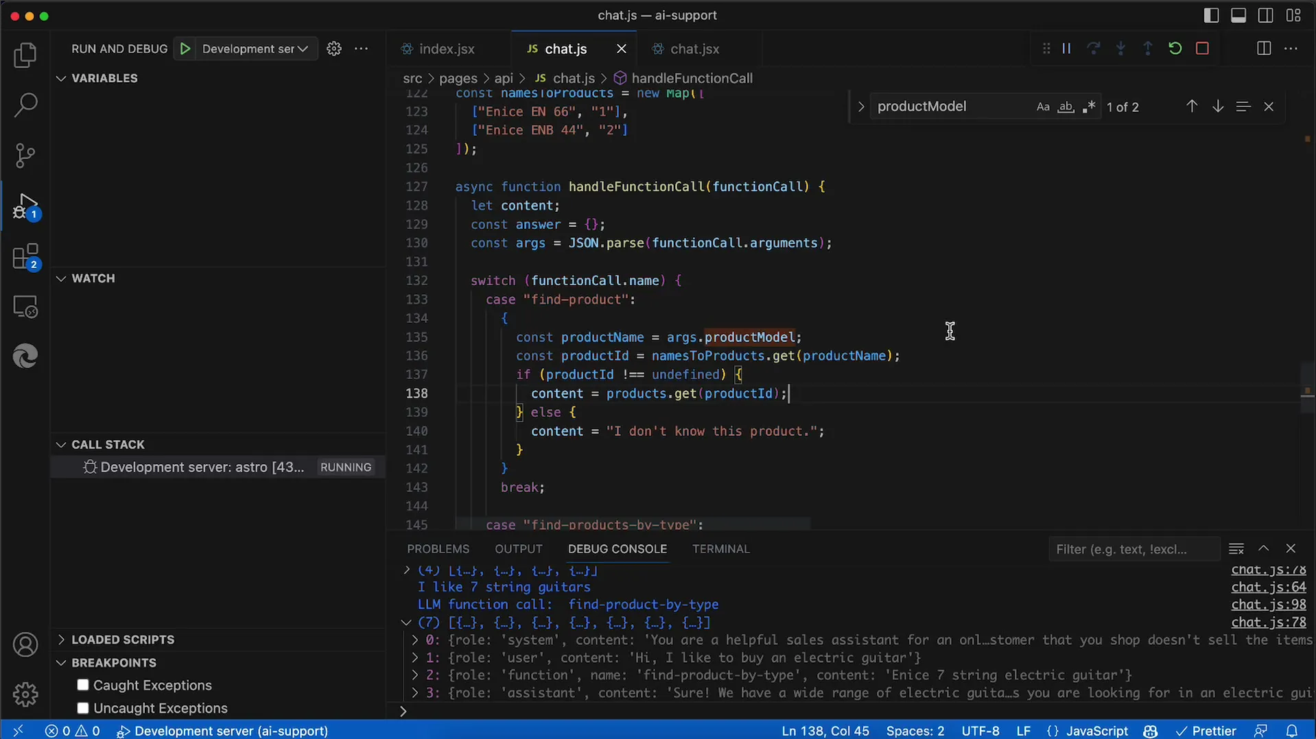Pause the debug session
This screenshot has width=1316, height=739.
[1066, 49]
